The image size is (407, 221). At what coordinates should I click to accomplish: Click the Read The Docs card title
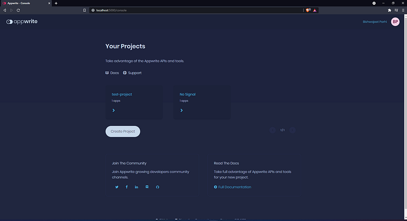coord(226,163)
